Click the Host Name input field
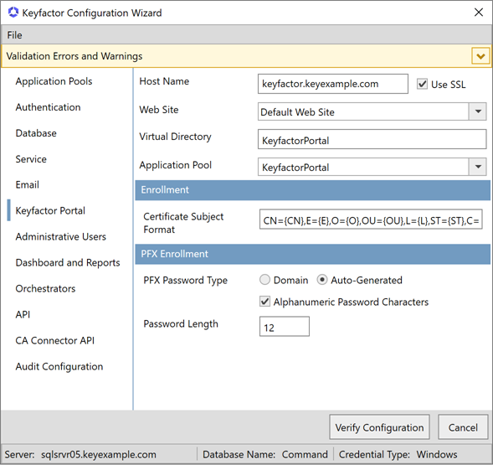This screenshot has height=465, width=493. [x=333, y=84]
